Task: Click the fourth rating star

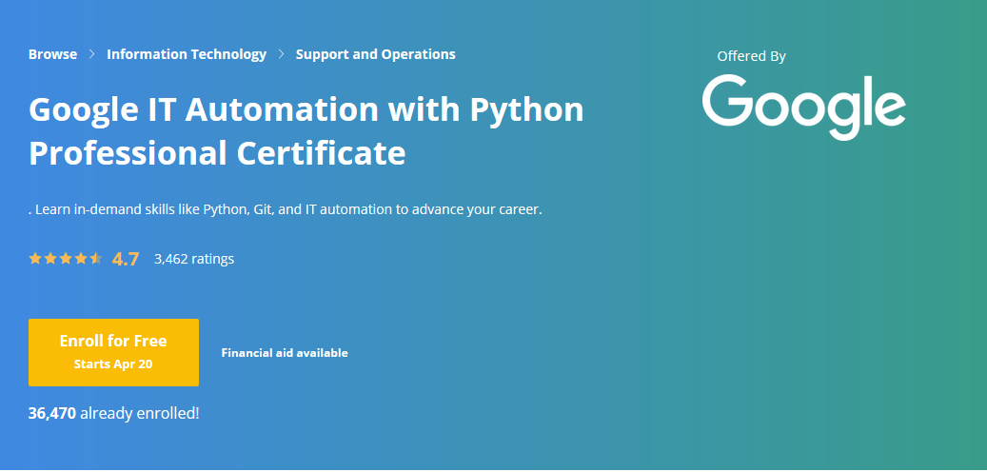Action: (81, 258)
